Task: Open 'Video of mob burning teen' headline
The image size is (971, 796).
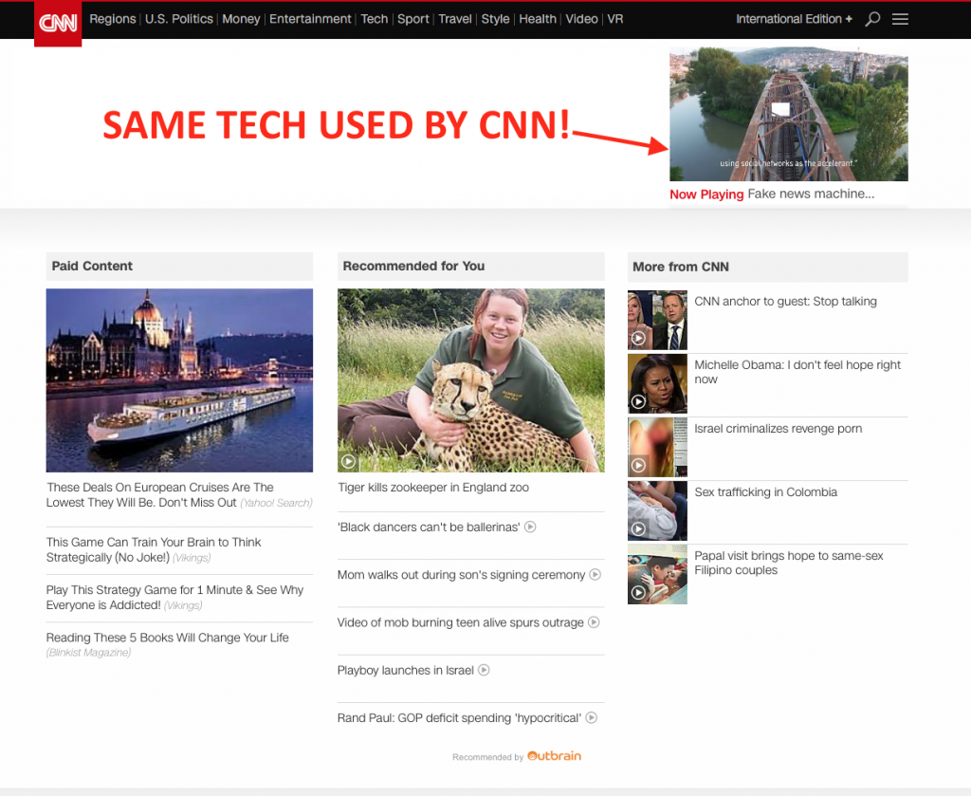Action: 461,622
